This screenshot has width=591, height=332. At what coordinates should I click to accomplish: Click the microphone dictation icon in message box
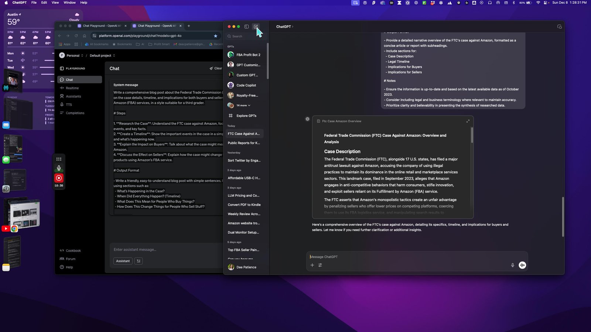[512, 265]
